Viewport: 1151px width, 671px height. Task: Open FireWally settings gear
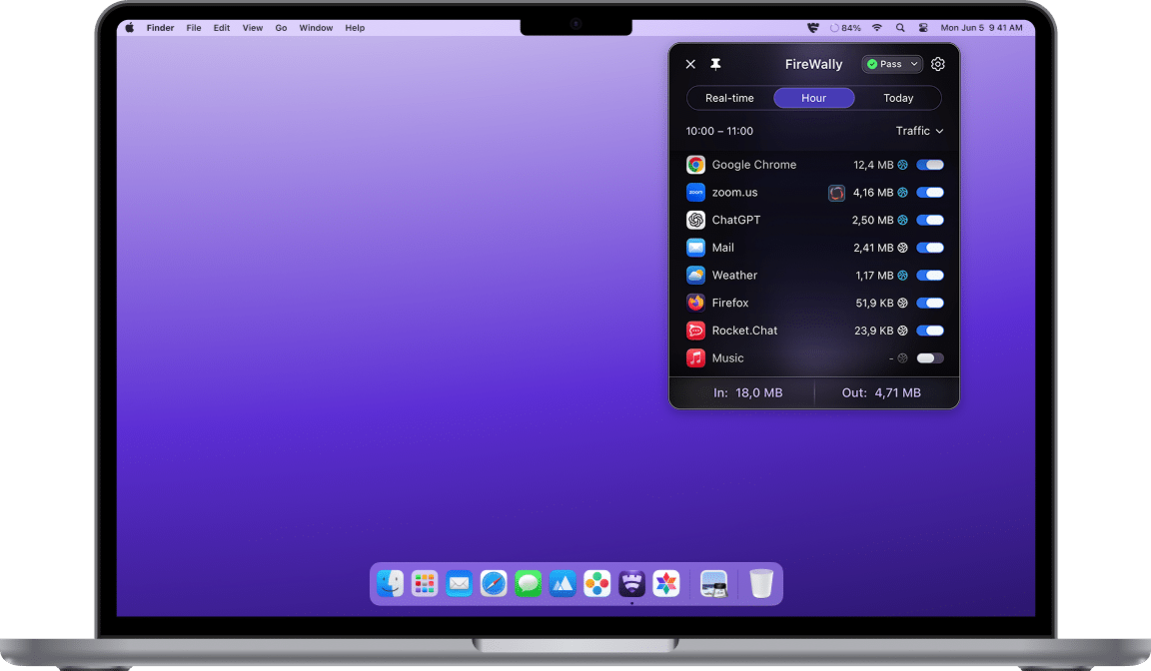[937, 65]
